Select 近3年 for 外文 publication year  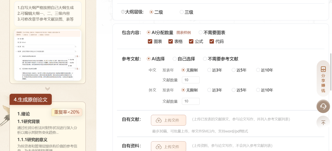(209, 90)
